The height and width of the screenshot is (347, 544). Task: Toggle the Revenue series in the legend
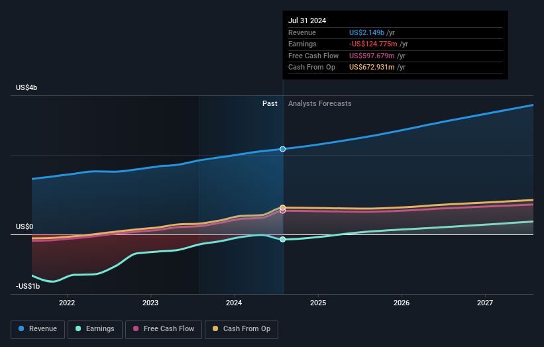(x=38, y=329)
